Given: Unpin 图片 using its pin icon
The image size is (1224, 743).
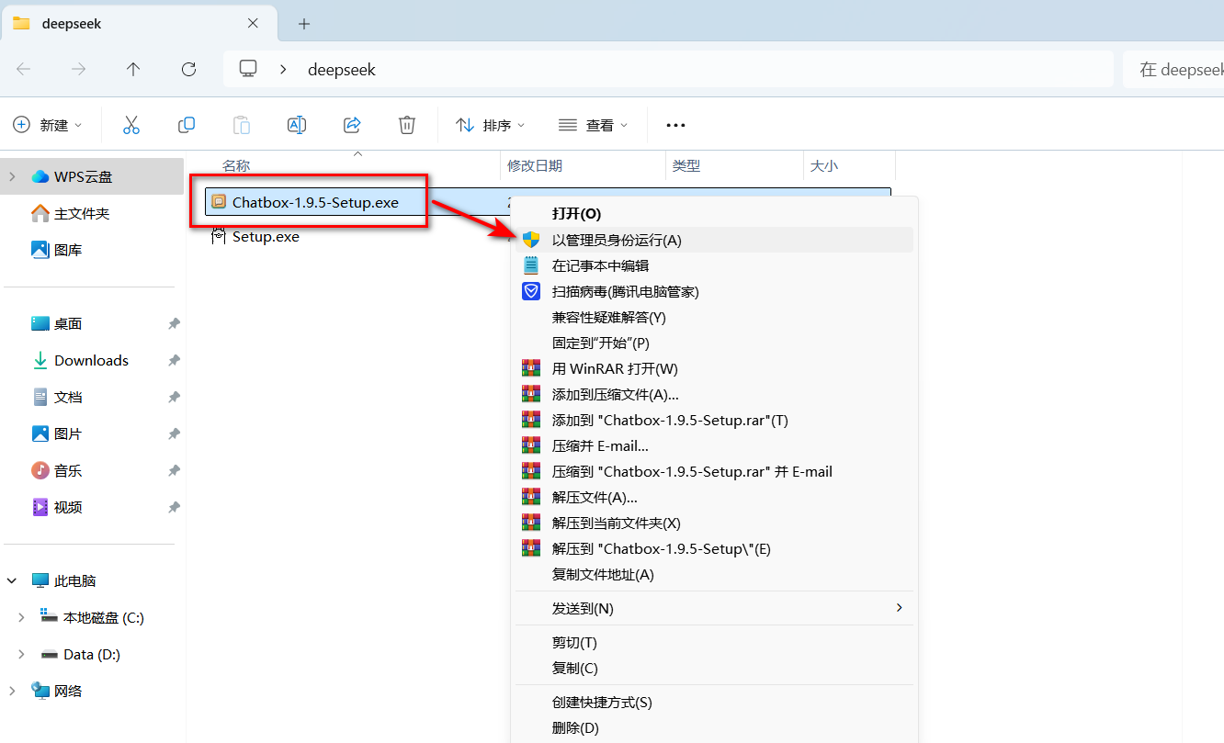Looking at the screenshot, I should (x=174, y=433).
